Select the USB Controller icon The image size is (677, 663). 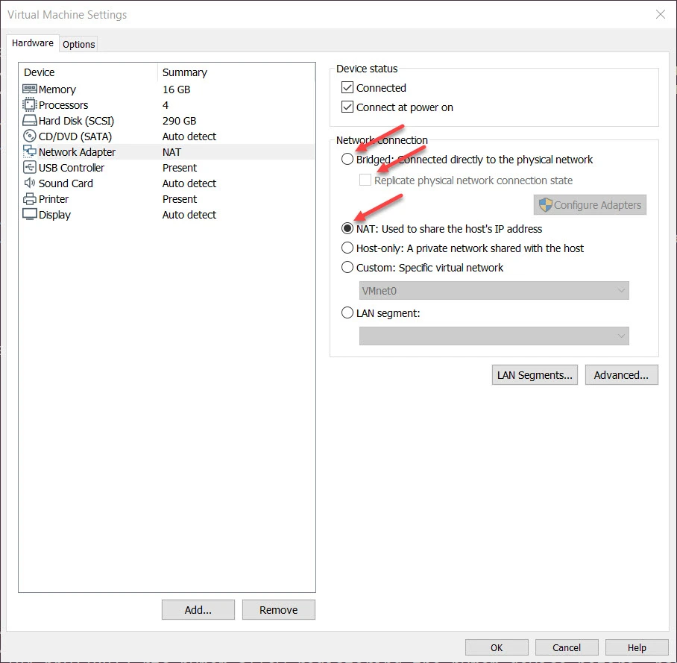point(30,168)
